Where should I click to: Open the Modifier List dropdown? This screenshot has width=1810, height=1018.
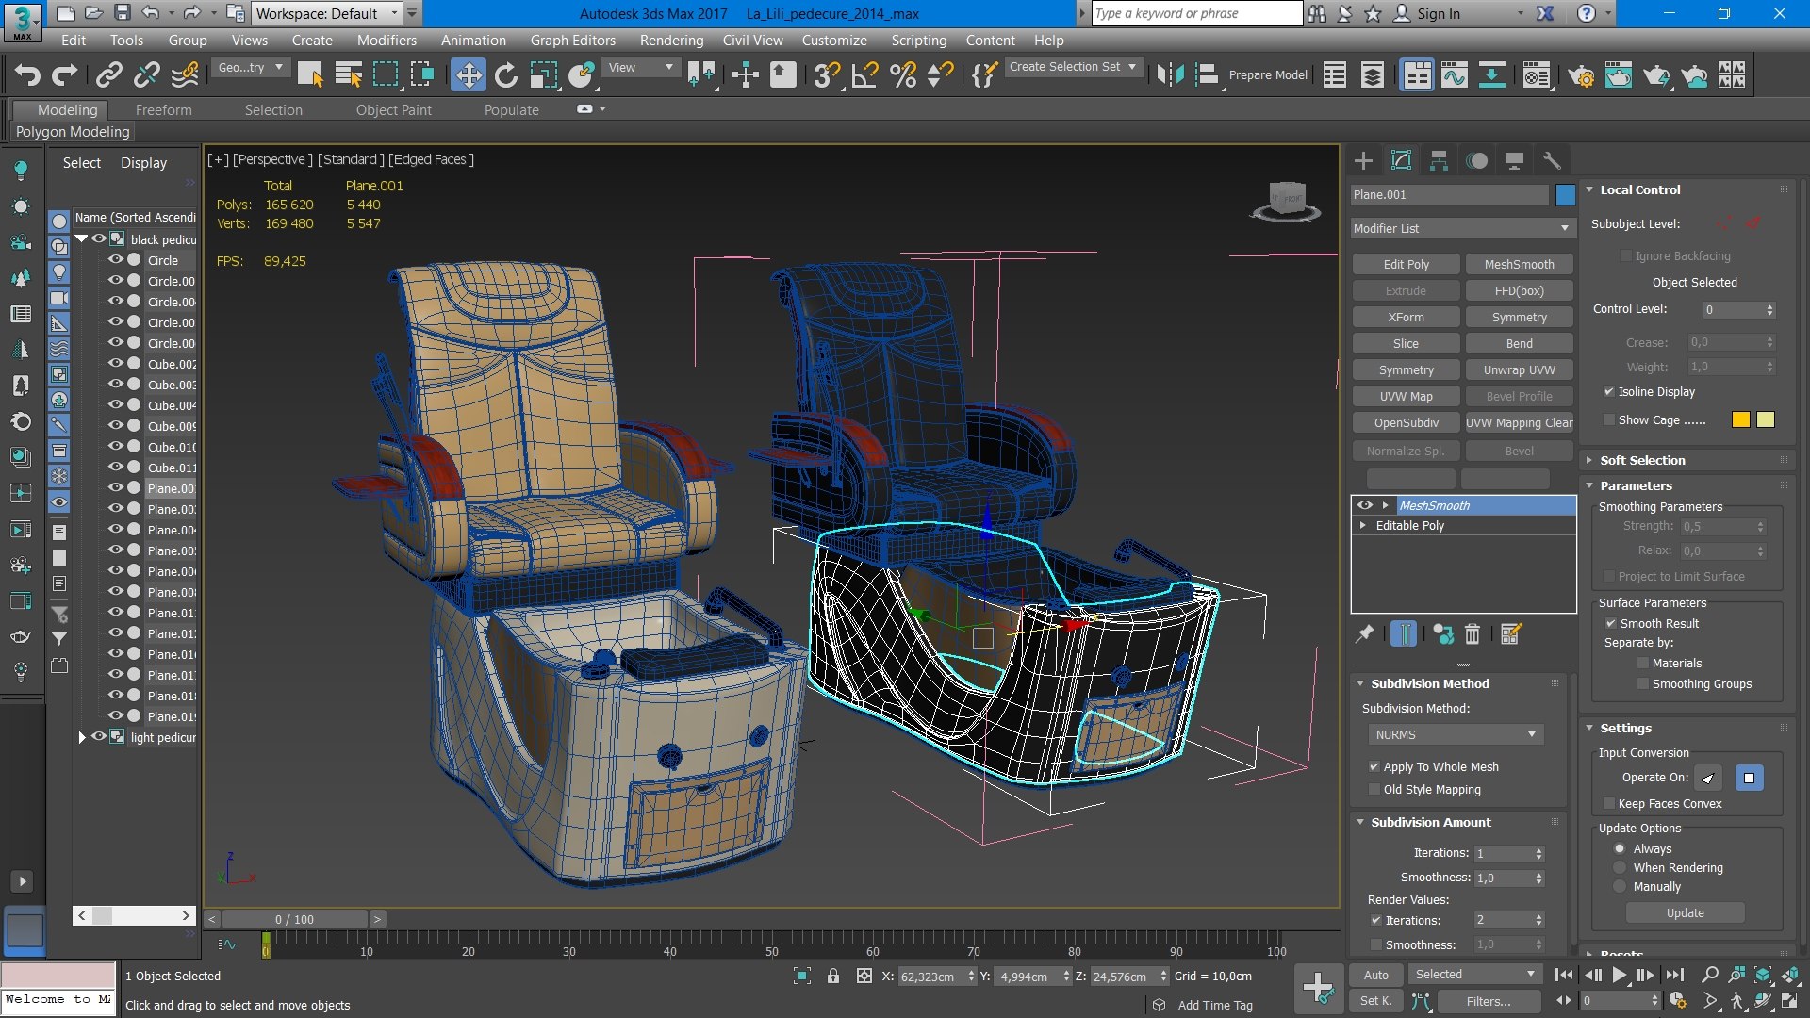click(1462, 228)
